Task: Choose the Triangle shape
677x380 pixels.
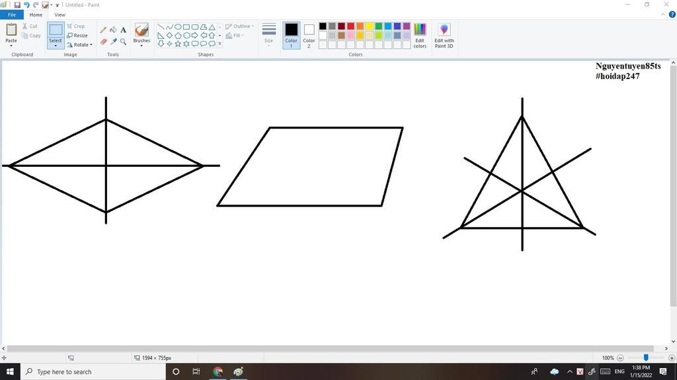Action: 212,27
